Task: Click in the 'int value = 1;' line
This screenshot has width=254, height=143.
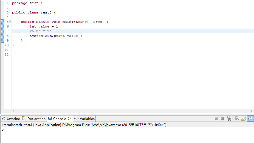Action: (45, 26)
